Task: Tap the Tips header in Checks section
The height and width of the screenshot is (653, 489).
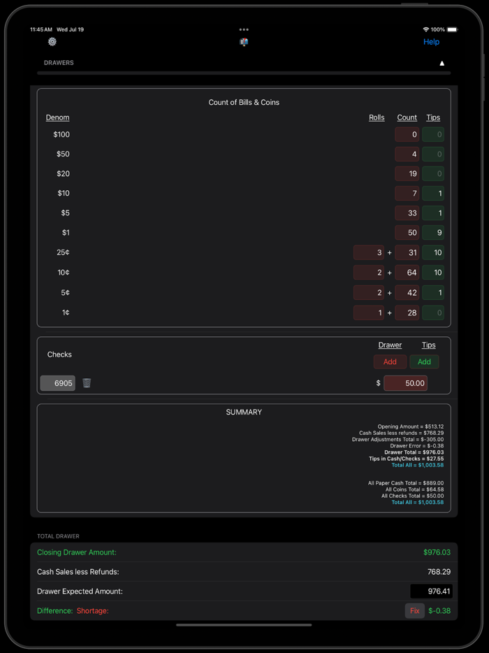Action: point(429,345)
